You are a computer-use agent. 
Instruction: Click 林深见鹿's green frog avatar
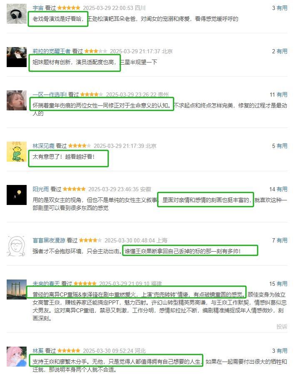coord(17,152)
